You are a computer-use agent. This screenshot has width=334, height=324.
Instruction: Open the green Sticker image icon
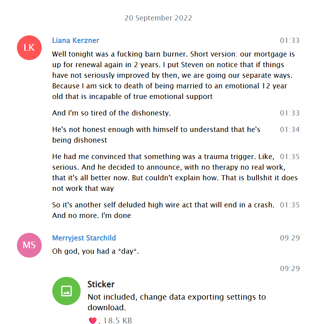(x=66, y=291)
